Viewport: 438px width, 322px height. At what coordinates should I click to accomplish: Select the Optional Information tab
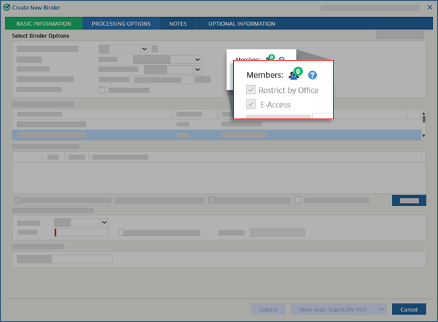(242, 24)
